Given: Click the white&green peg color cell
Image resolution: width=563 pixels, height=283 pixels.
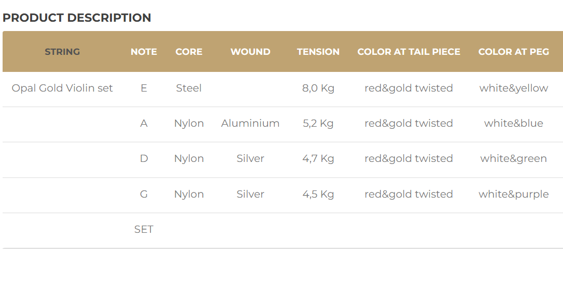Looking at the screenshot, I should coord(514,158).
